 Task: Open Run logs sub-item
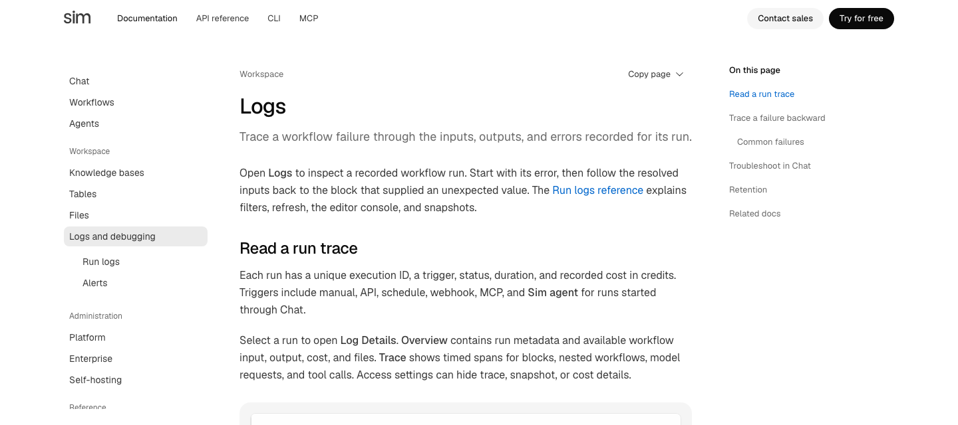101,262
